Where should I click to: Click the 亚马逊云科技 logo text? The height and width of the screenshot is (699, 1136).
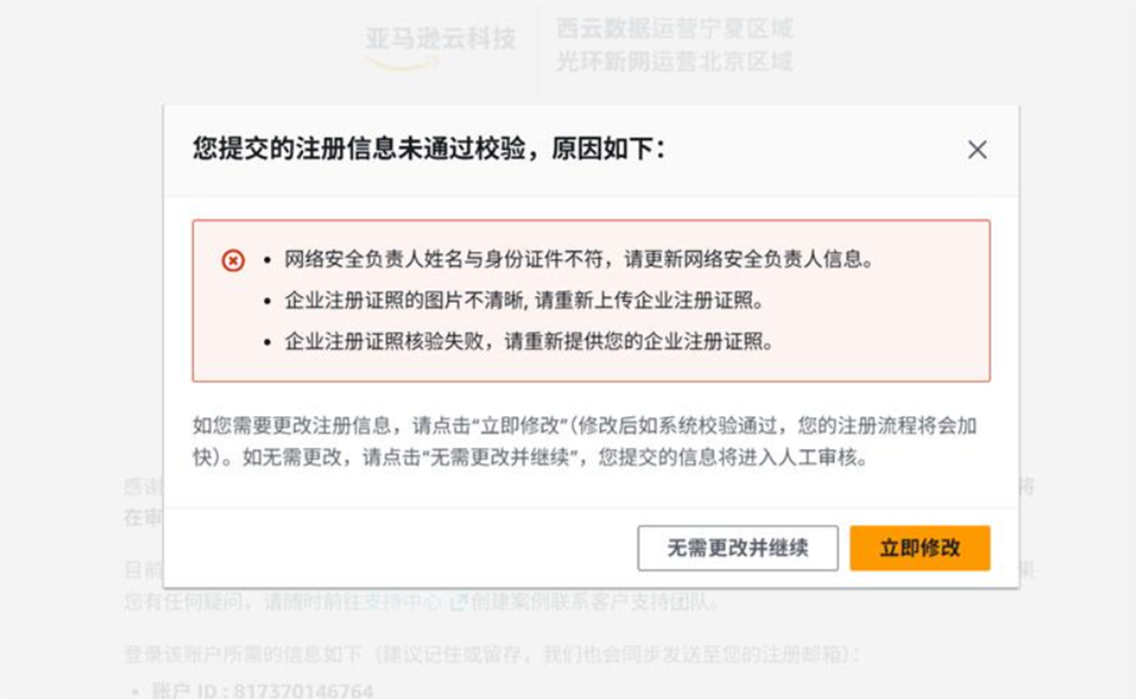pyautogui.click(x=440, y=38)
